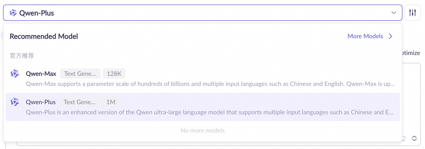The image size is (425, 149).
Task: Click the 1M context tag
Action: pos(111,102)
